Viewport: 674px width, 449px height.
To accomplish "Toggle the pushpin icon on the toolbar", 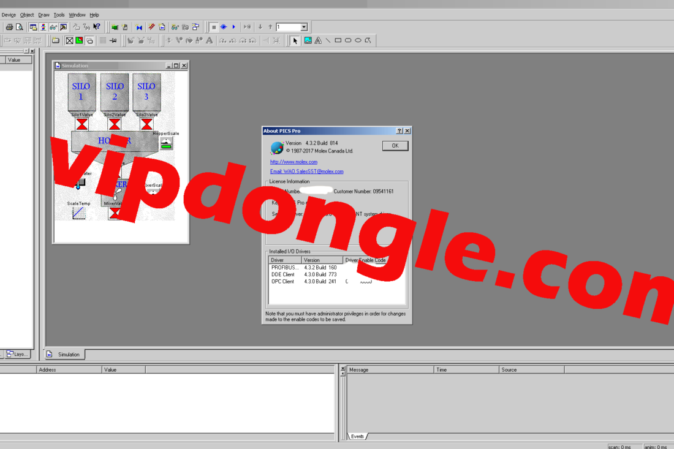I will 113,40.
